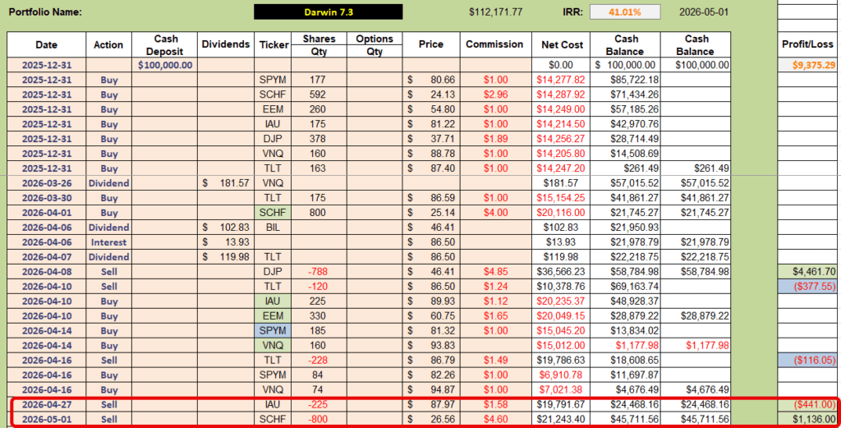Click the -800 SCHF shares sold cell
This screenshot has height=428, width=841.
[319, 419]
